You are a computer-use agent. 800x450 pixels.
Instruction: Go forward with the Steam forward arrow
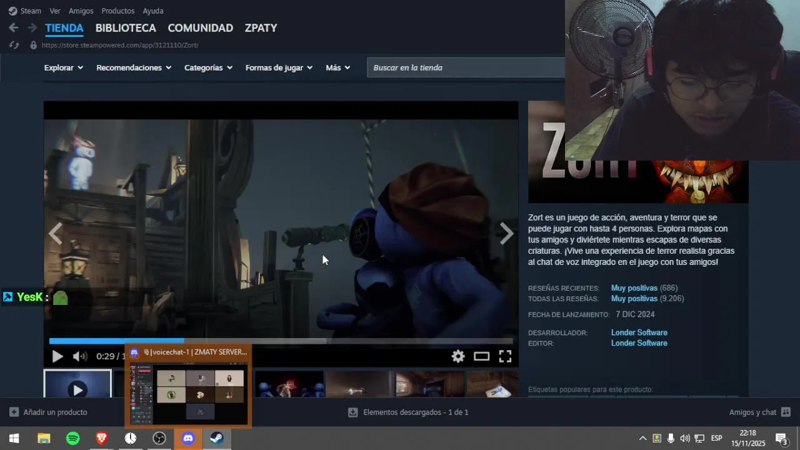pyautogui.click(x=32, y=27)
